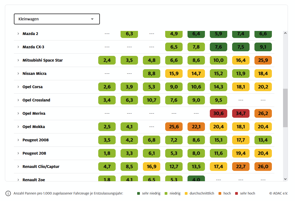Click the red 30,6 cell for Opel Meriva
The image size is (295, 201).
point(219,113)
